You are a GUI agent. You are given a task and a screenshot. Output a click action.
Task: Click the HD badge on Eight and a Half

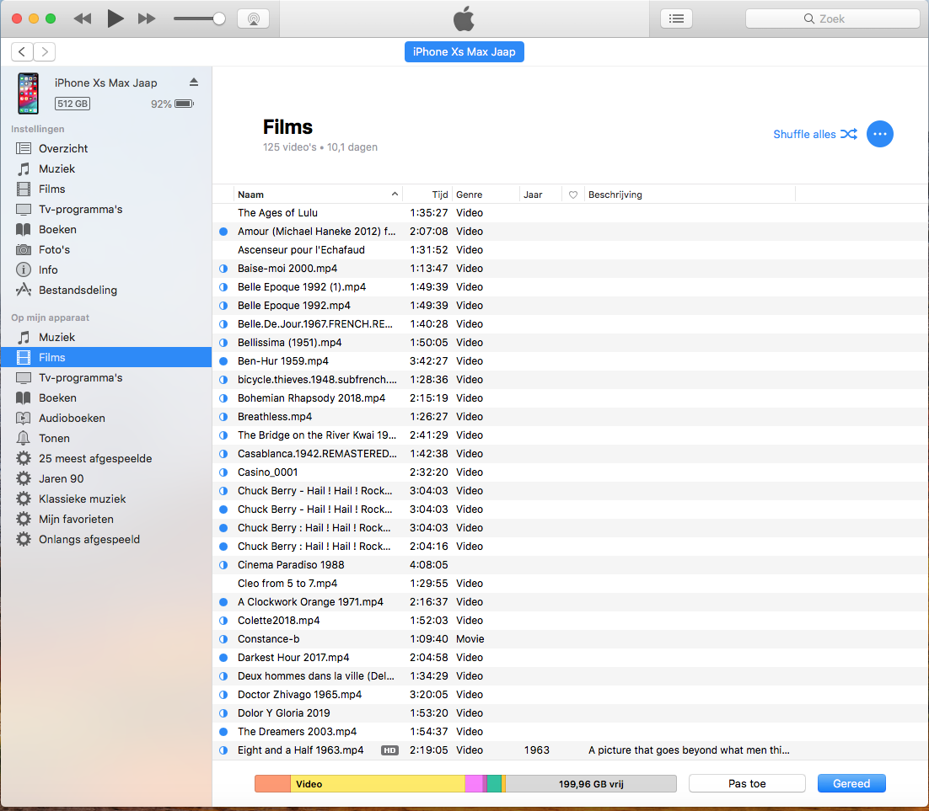coord(389,750)
